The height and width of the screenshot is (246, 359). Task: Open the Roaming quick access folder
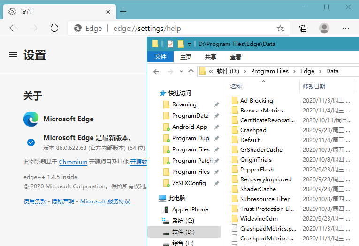(x=184, y=104)
